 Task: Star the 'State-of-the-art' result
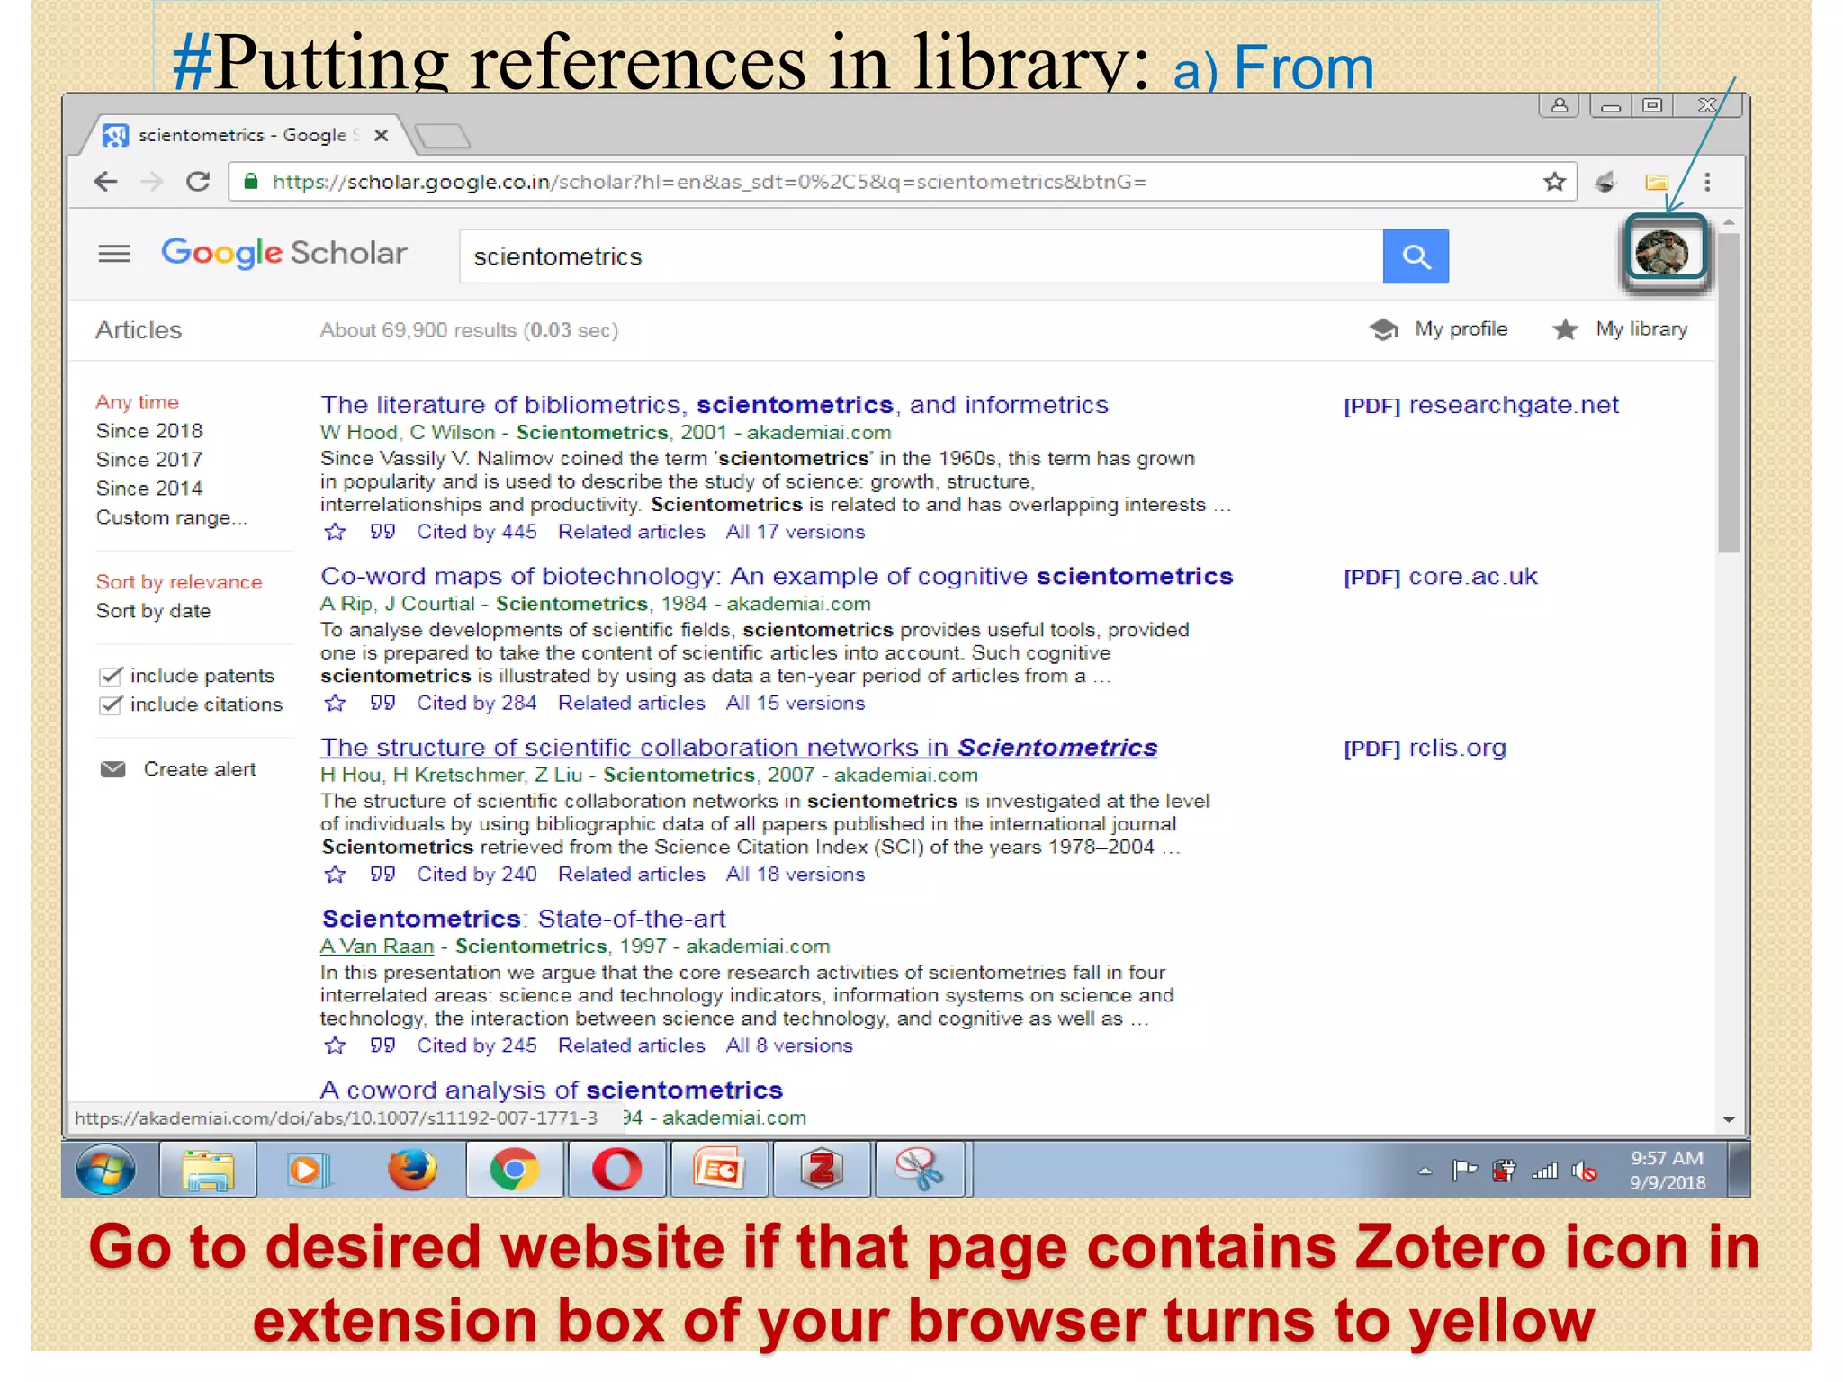pyautogui.click(x=335, y=1045)
